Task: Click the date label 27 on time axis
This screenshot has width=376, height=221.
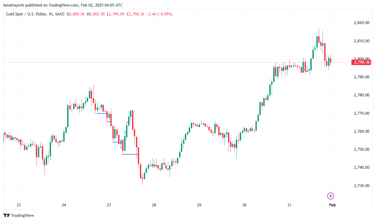Action: [x=109, y=205]
